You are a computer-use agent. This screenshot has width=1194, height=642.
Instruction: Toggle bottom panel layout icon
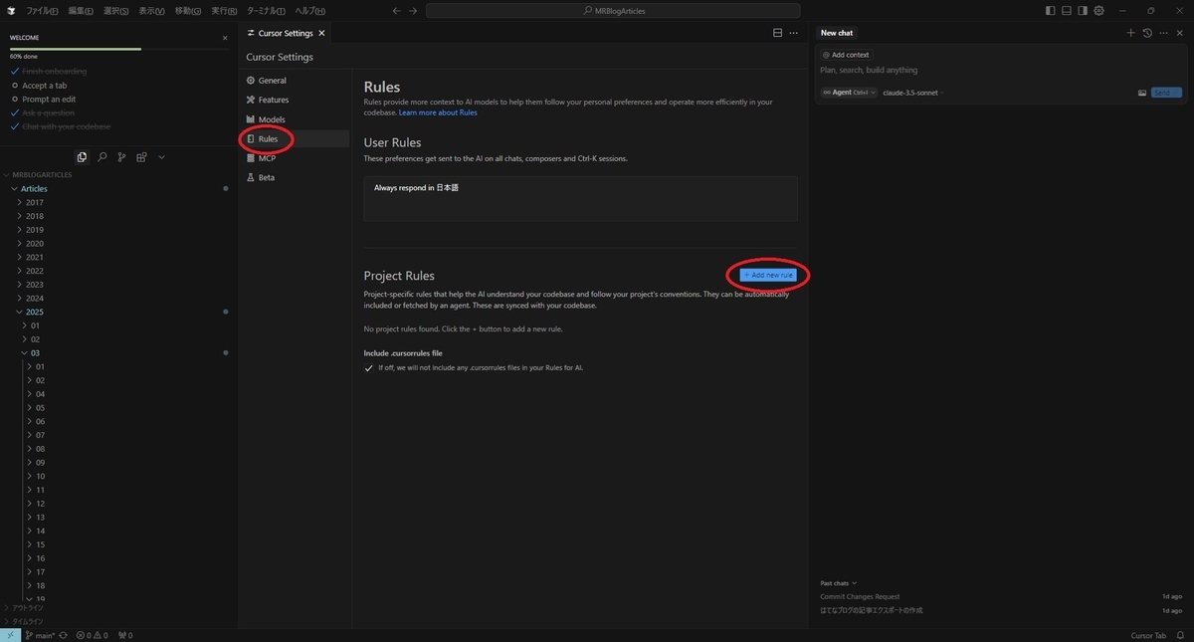point(1067,11)
